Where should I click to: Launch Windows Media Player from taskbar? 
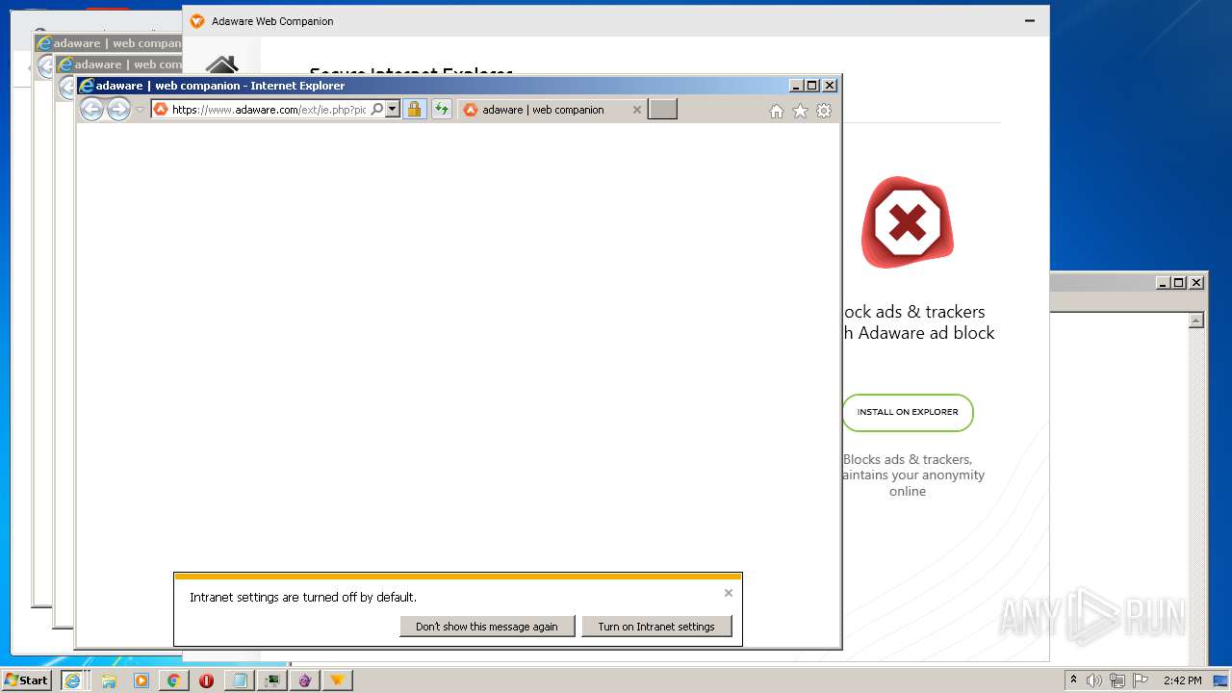pos(141,680)
